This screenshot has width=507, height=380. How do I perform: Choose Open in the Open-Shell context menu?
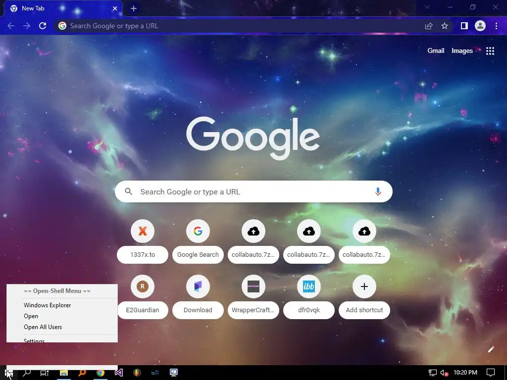[x=62, y=316]
